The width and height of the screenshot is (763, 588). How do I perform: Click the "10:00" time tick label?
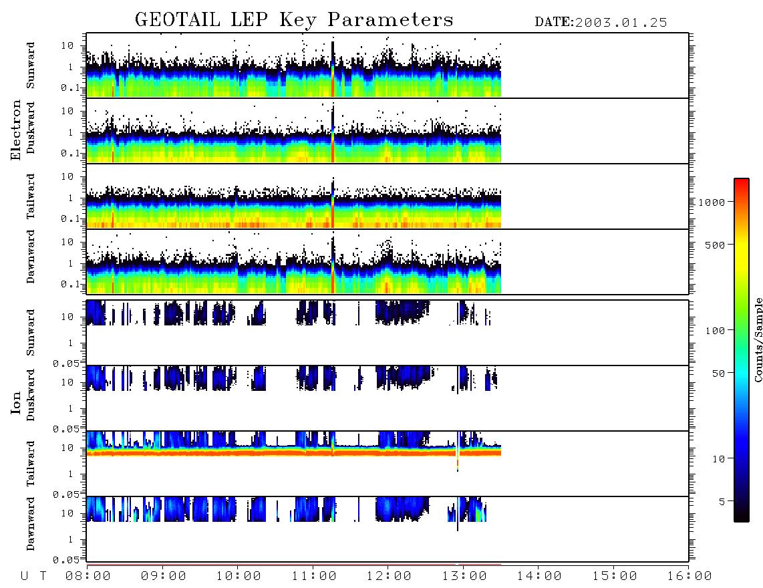pos(239,576)
